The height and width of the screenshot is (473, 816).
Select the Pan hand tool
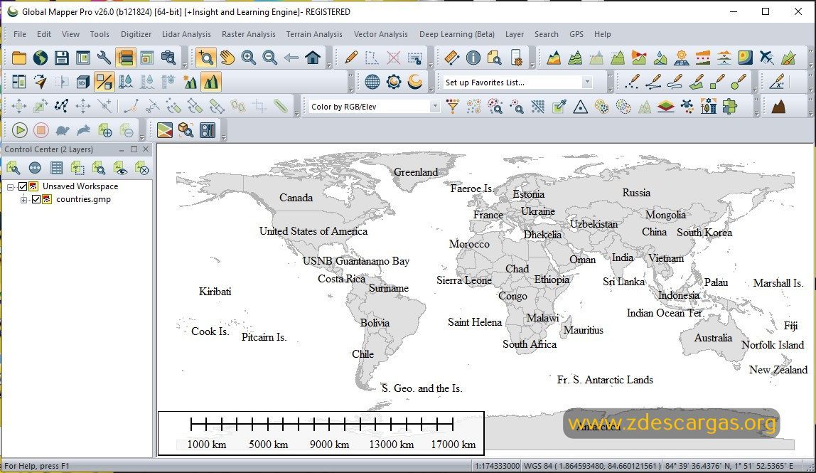[x=227, y=58]
